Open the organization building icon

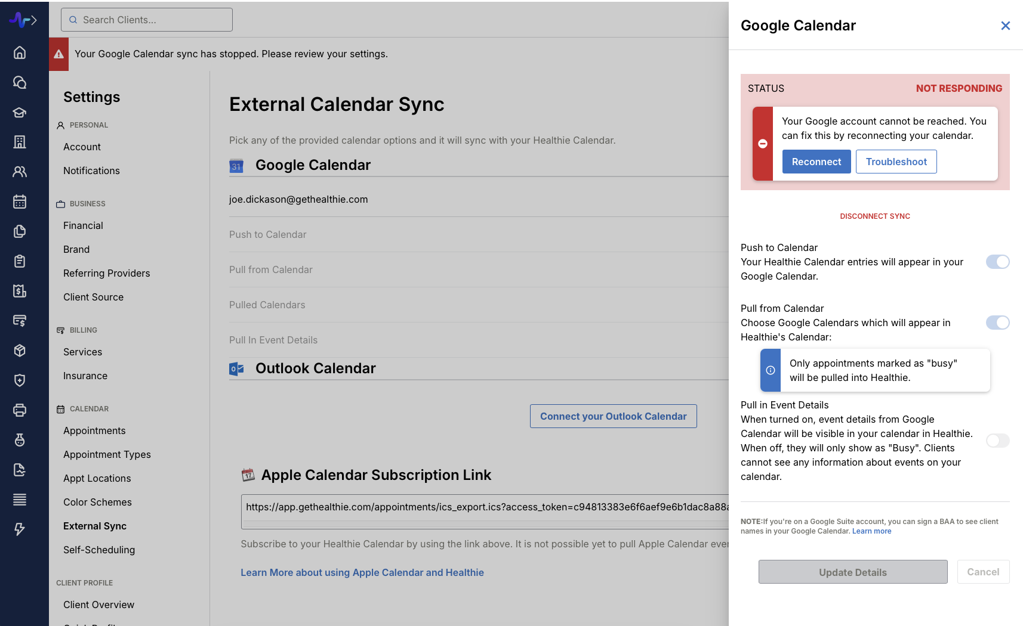click(20, 142)
